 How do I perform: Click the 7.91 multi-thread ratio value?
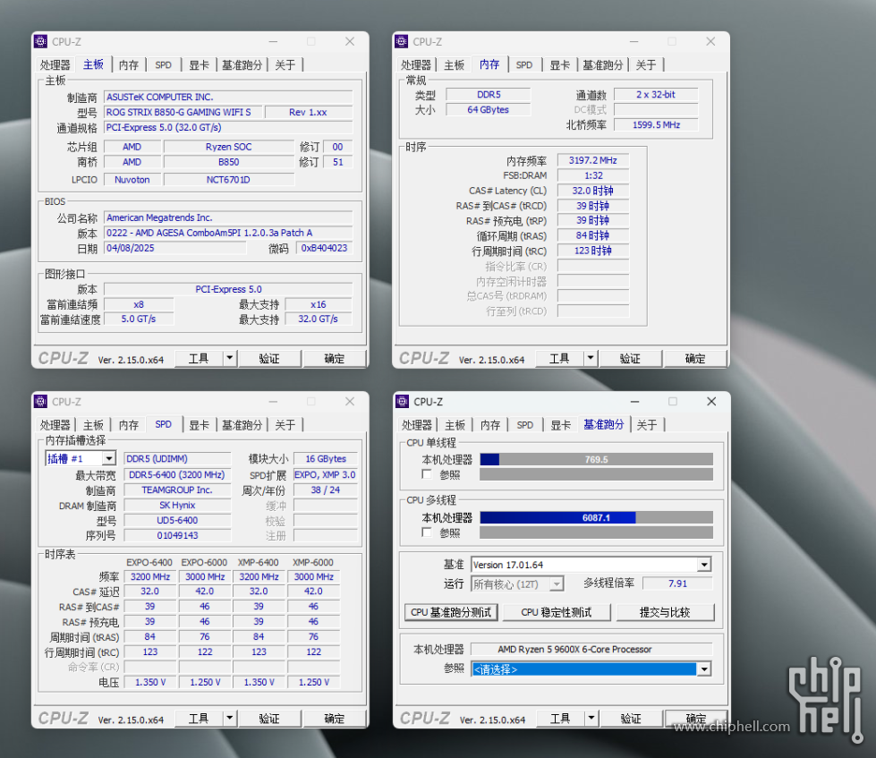[x=677, y=583]
